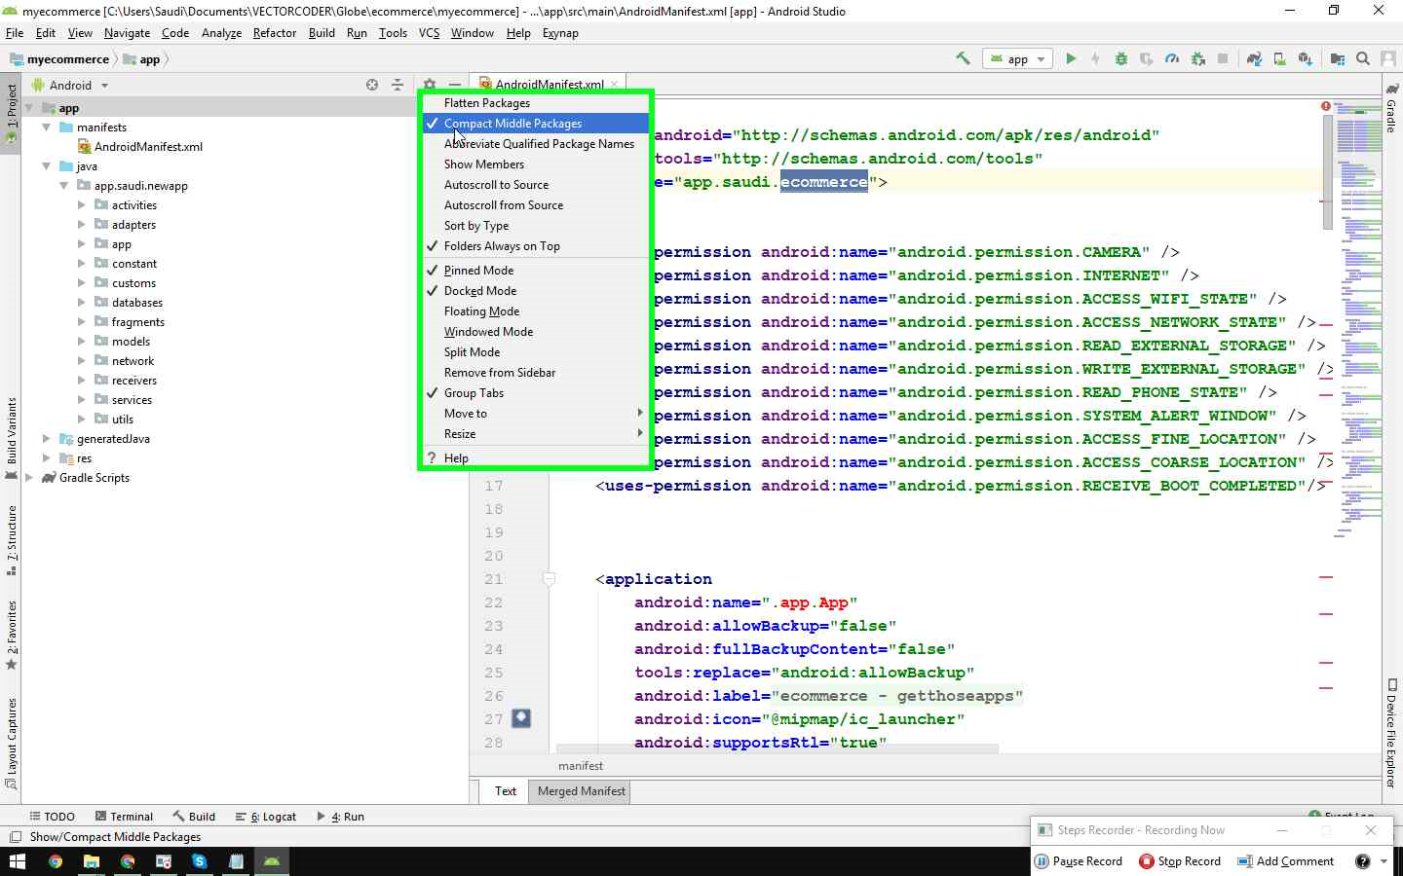Uncheck Folders Always on Top
The image size is (1403, 876).
point(536,246)
